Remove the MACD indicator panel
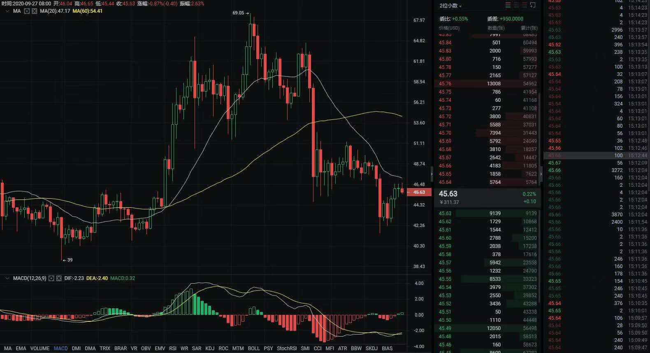The height and width of the screenshot is (353, 650). point(59,278)
